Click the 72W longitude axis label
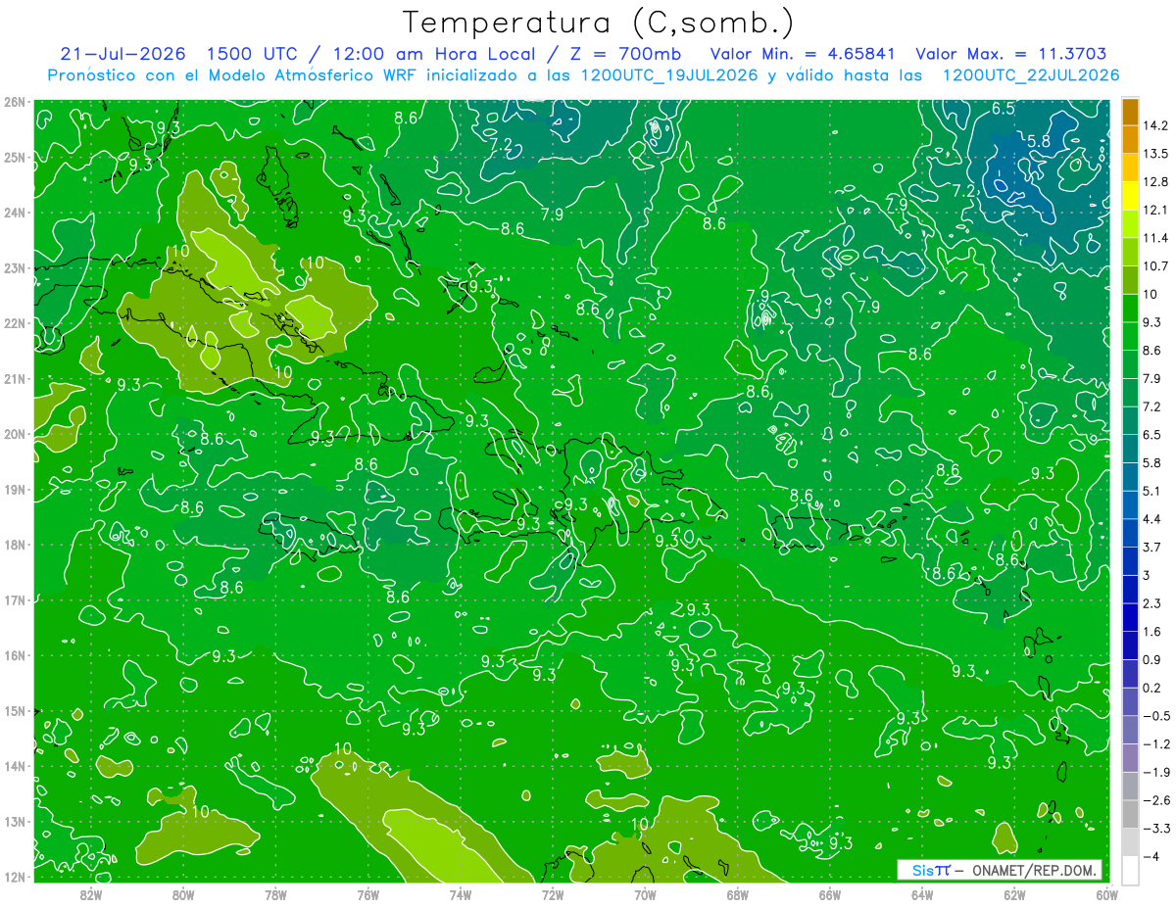Image resolution: width=1176 pixels, height=908 pixels. [553, 893]
